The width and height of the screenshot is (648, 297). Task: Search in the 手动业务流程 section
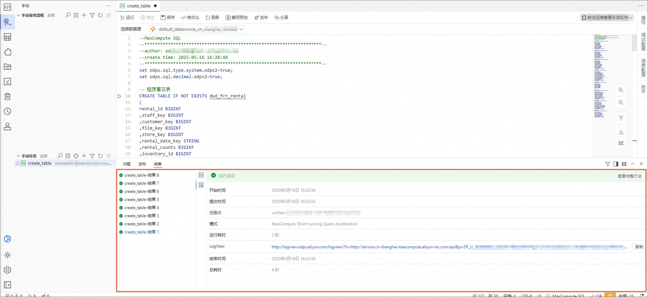(68, 15)
